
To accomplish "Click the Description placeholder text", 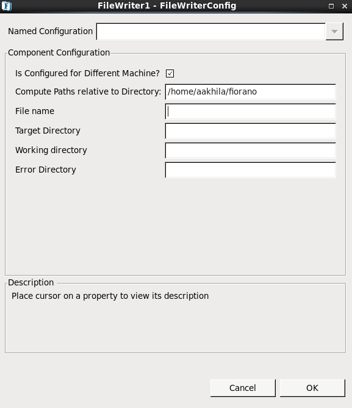I will [x=110, y=296].
